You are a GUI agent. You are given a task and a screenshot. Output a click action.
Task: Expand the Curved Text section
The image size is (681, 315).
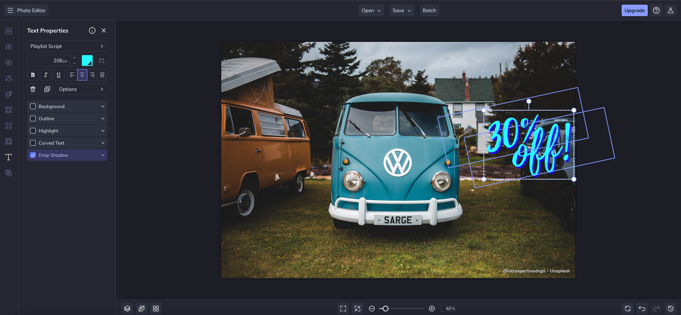click(103, 143)
